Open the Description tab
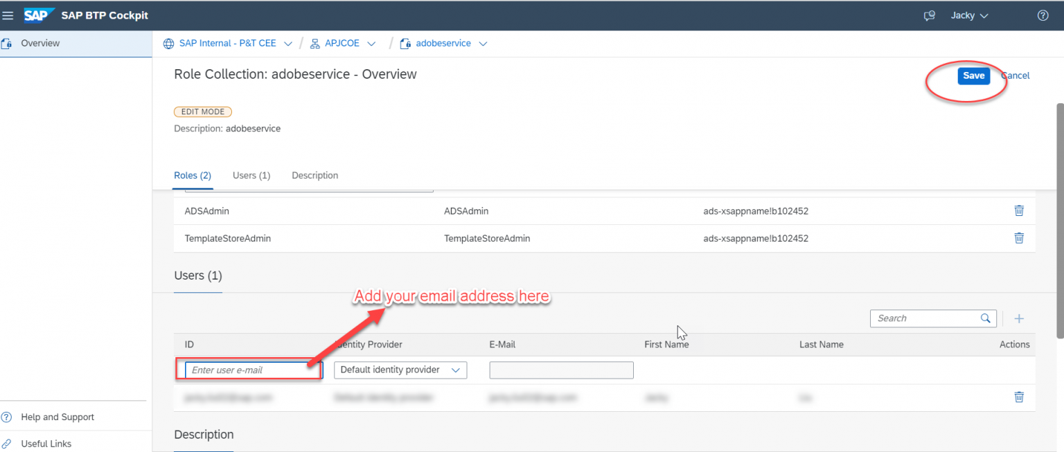Viewport: 1064px width, 452px height. [x=314, y=175]
